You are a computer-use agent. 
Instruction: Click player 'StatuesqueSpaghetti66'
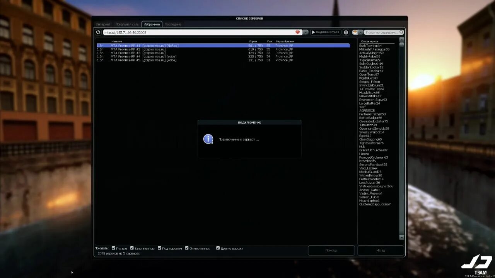click(x=376, y=186)
